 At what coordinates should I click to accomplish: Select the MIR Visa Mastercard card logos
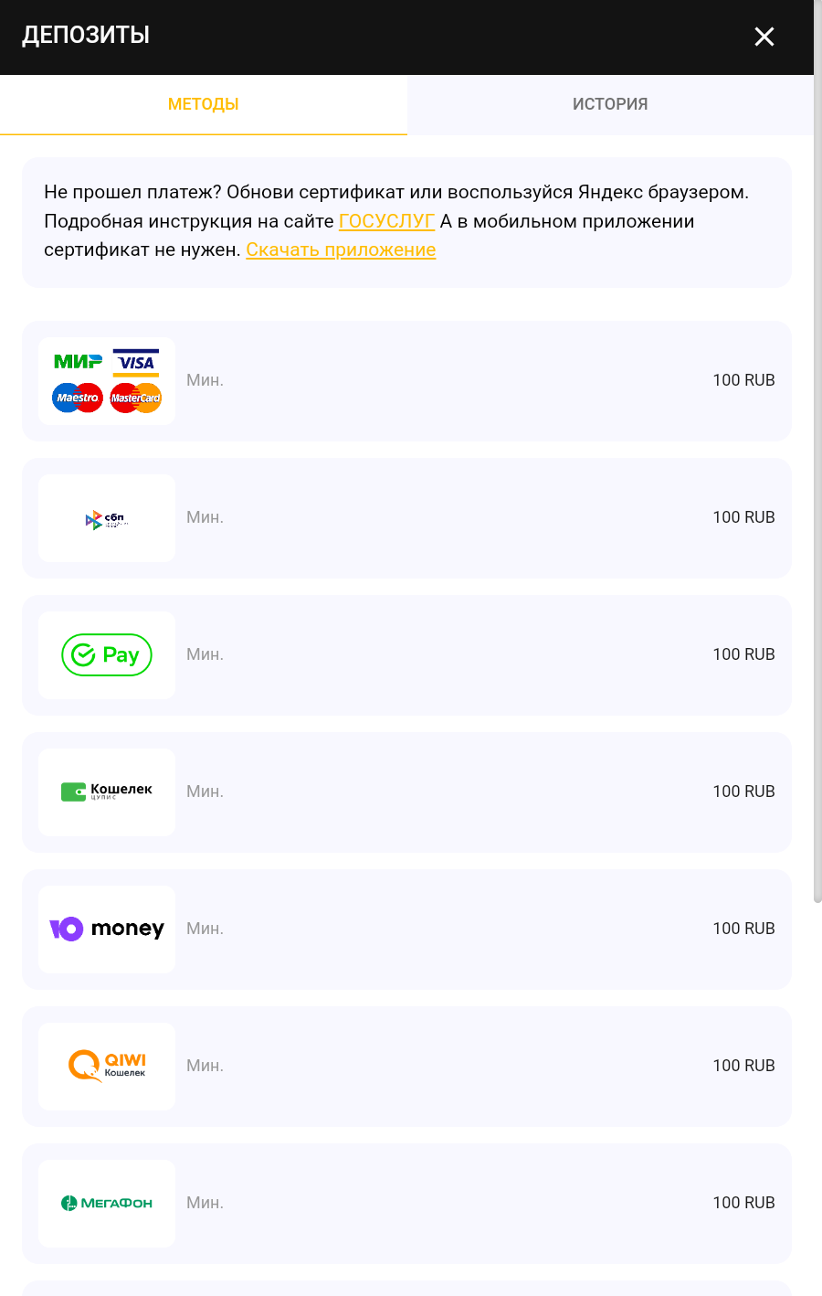(107, 381)
